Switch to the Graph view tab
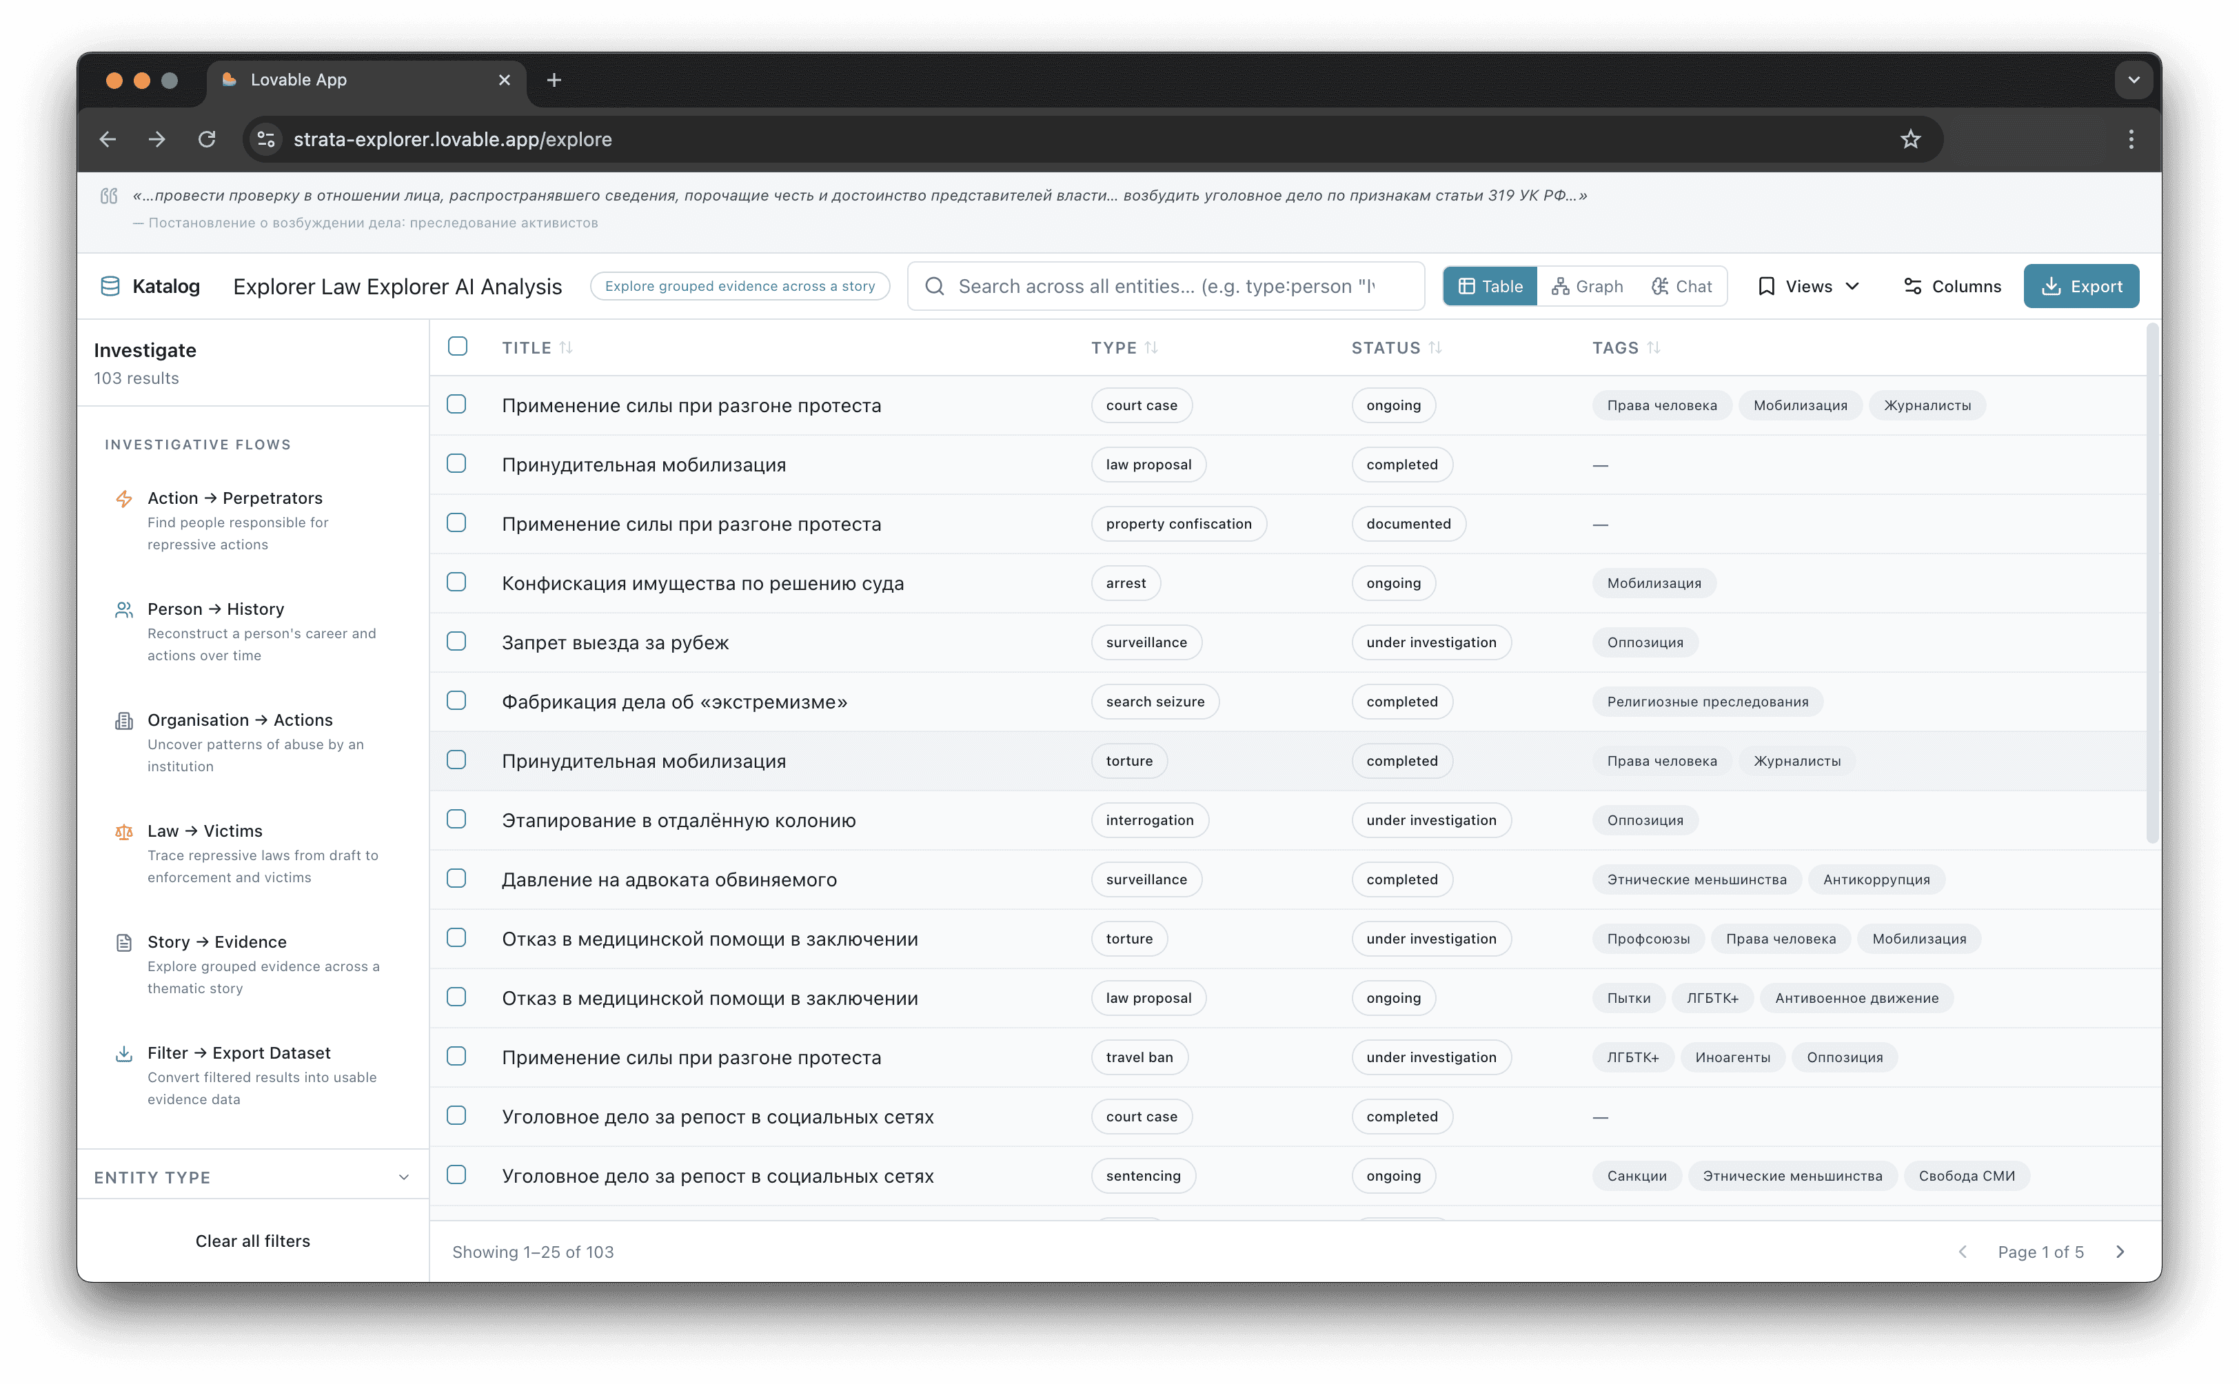 click(1588, 287)
